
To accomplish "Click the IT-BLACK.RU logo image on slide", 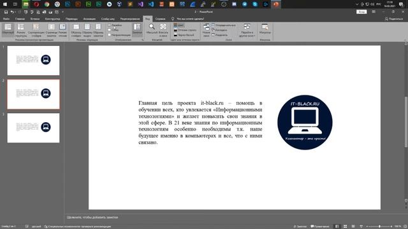I will click(305, 122).
